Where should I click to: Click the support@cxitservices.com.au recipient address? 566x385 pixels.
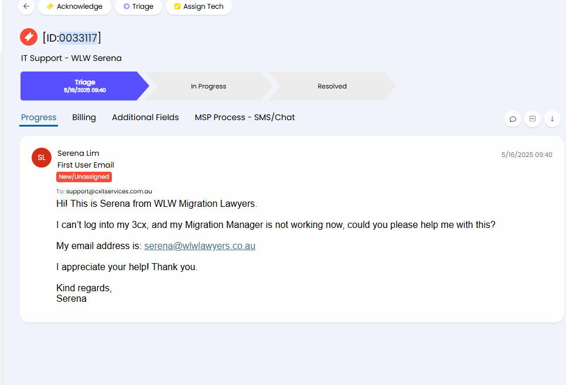tap(109, 192)
